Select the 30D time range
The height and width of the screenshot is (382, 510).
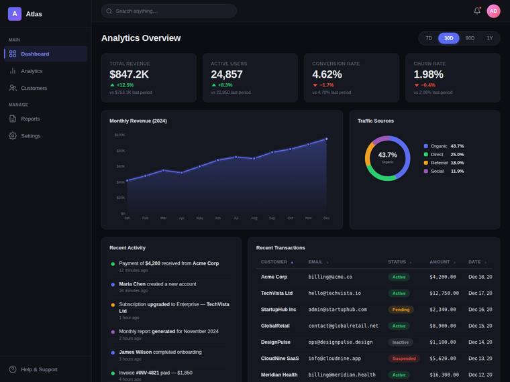(x=448, y=38)
